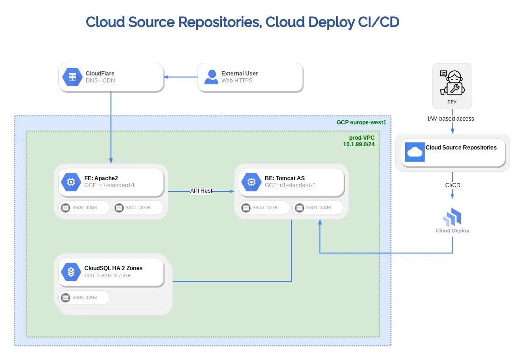
Task: Click the FE: Apache2 node title
Action: coord(101,178)
